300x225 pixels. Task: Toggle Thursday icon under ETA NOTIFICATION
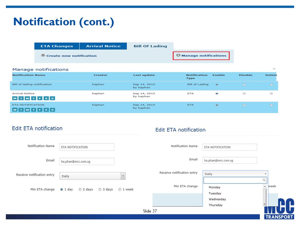pos(33,110)
